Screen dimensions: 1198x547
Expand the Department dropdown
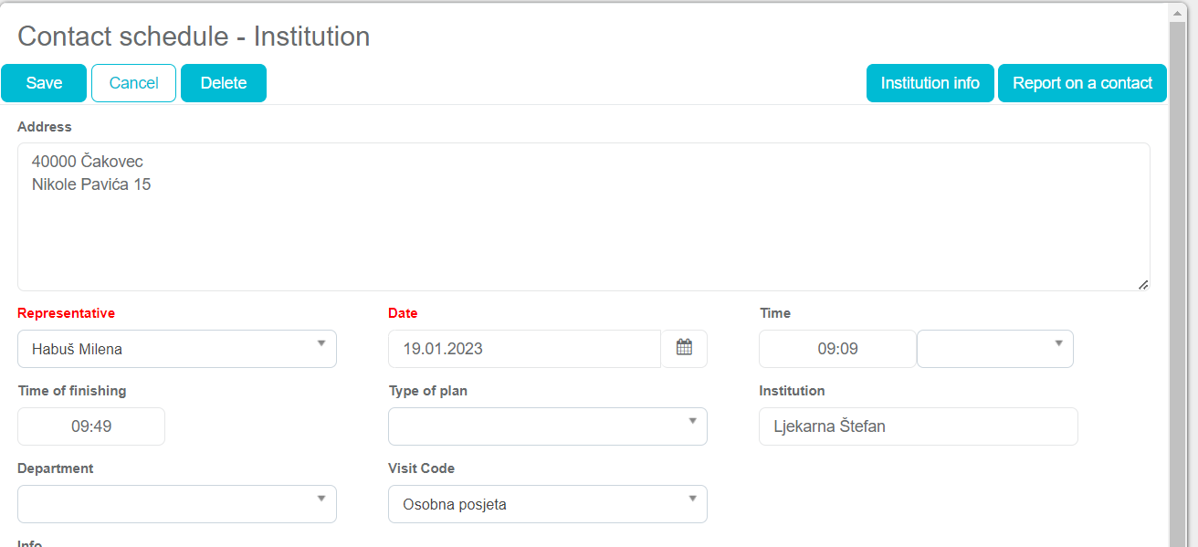point(176,504)
